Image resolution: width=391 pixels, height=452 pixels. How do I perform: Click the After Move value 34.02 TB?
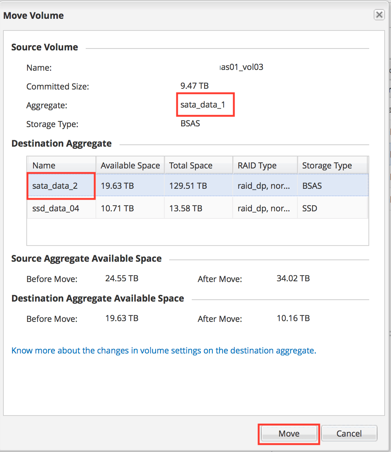(293, 278)
